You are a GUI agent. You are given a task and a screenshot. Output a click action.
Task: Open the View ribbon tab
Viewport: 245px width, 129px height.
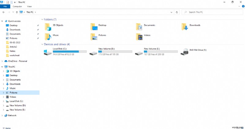29,6
